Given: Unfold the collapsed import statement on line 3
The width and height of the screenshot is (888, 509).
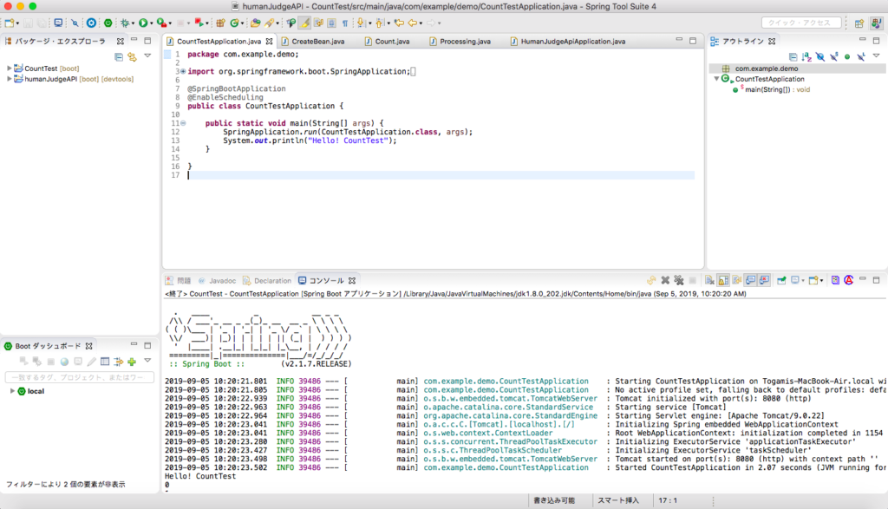Looking at the screenshot, I should point(182,71).
